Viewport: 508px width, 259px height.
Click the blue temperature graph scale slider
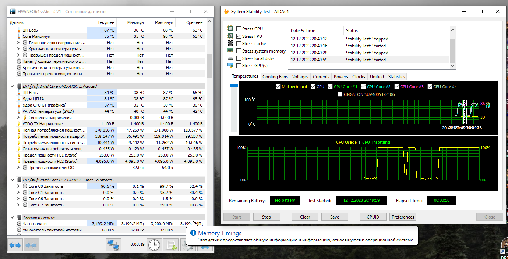(x=234, y=86)
